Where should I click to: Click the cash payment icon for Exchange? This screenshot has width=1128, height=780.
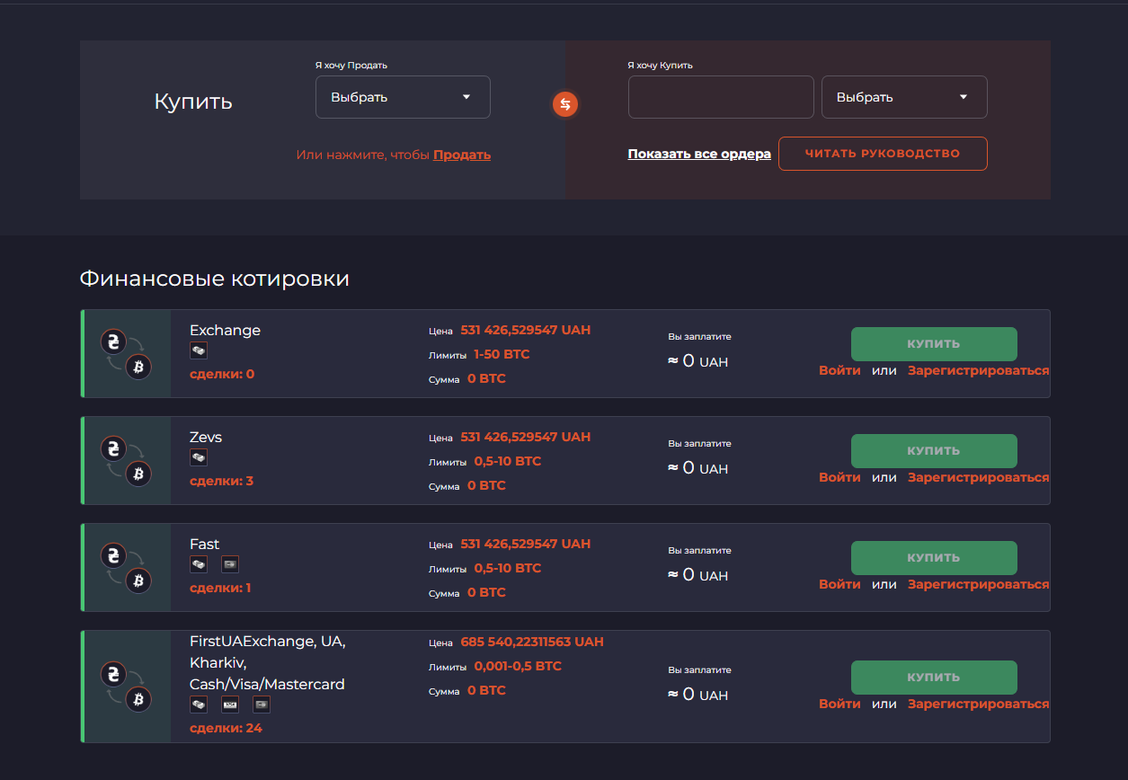(198, 350)
